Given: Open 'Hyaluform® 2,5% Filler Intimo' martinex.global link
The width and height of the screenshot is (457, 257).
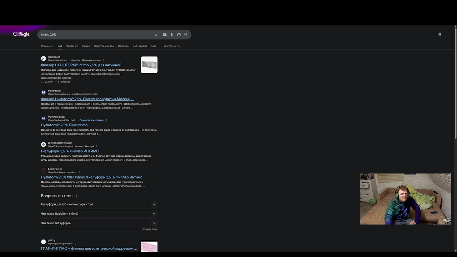Looking at the screenshot, I should tap(64, 125).
